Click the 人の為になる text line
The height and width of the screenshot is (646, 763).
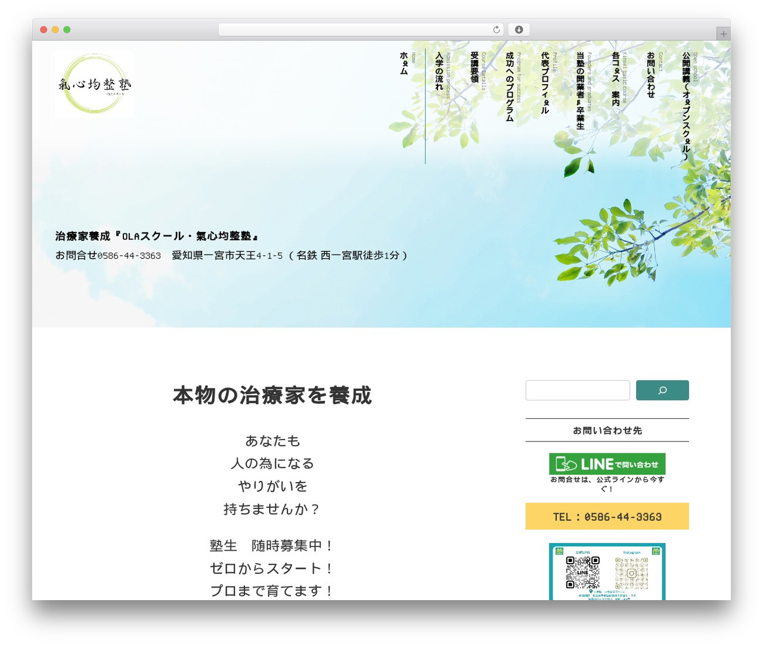pyautogui.click(x=272, y=463)
